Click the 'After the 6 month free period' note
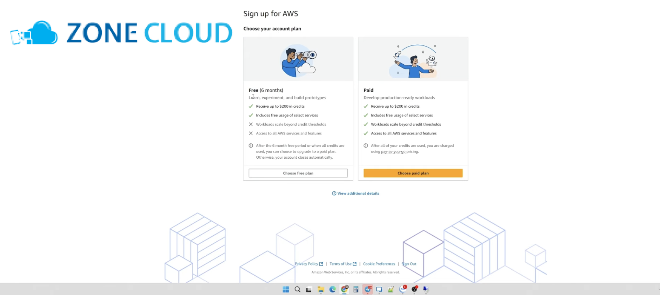 (x=300, y=152)
